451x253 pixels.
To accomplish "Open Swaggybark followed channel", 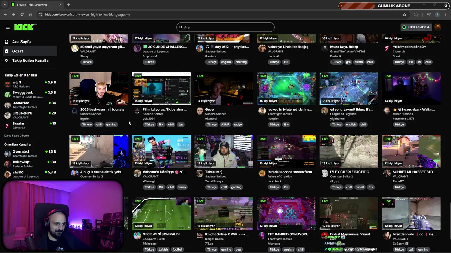I will pyautogui.click(x=30, y=95).
